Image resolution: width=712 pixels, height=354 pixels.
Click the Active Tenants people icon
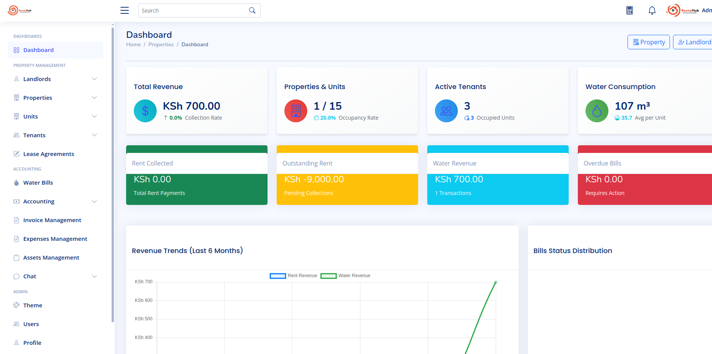click(446, 111)
